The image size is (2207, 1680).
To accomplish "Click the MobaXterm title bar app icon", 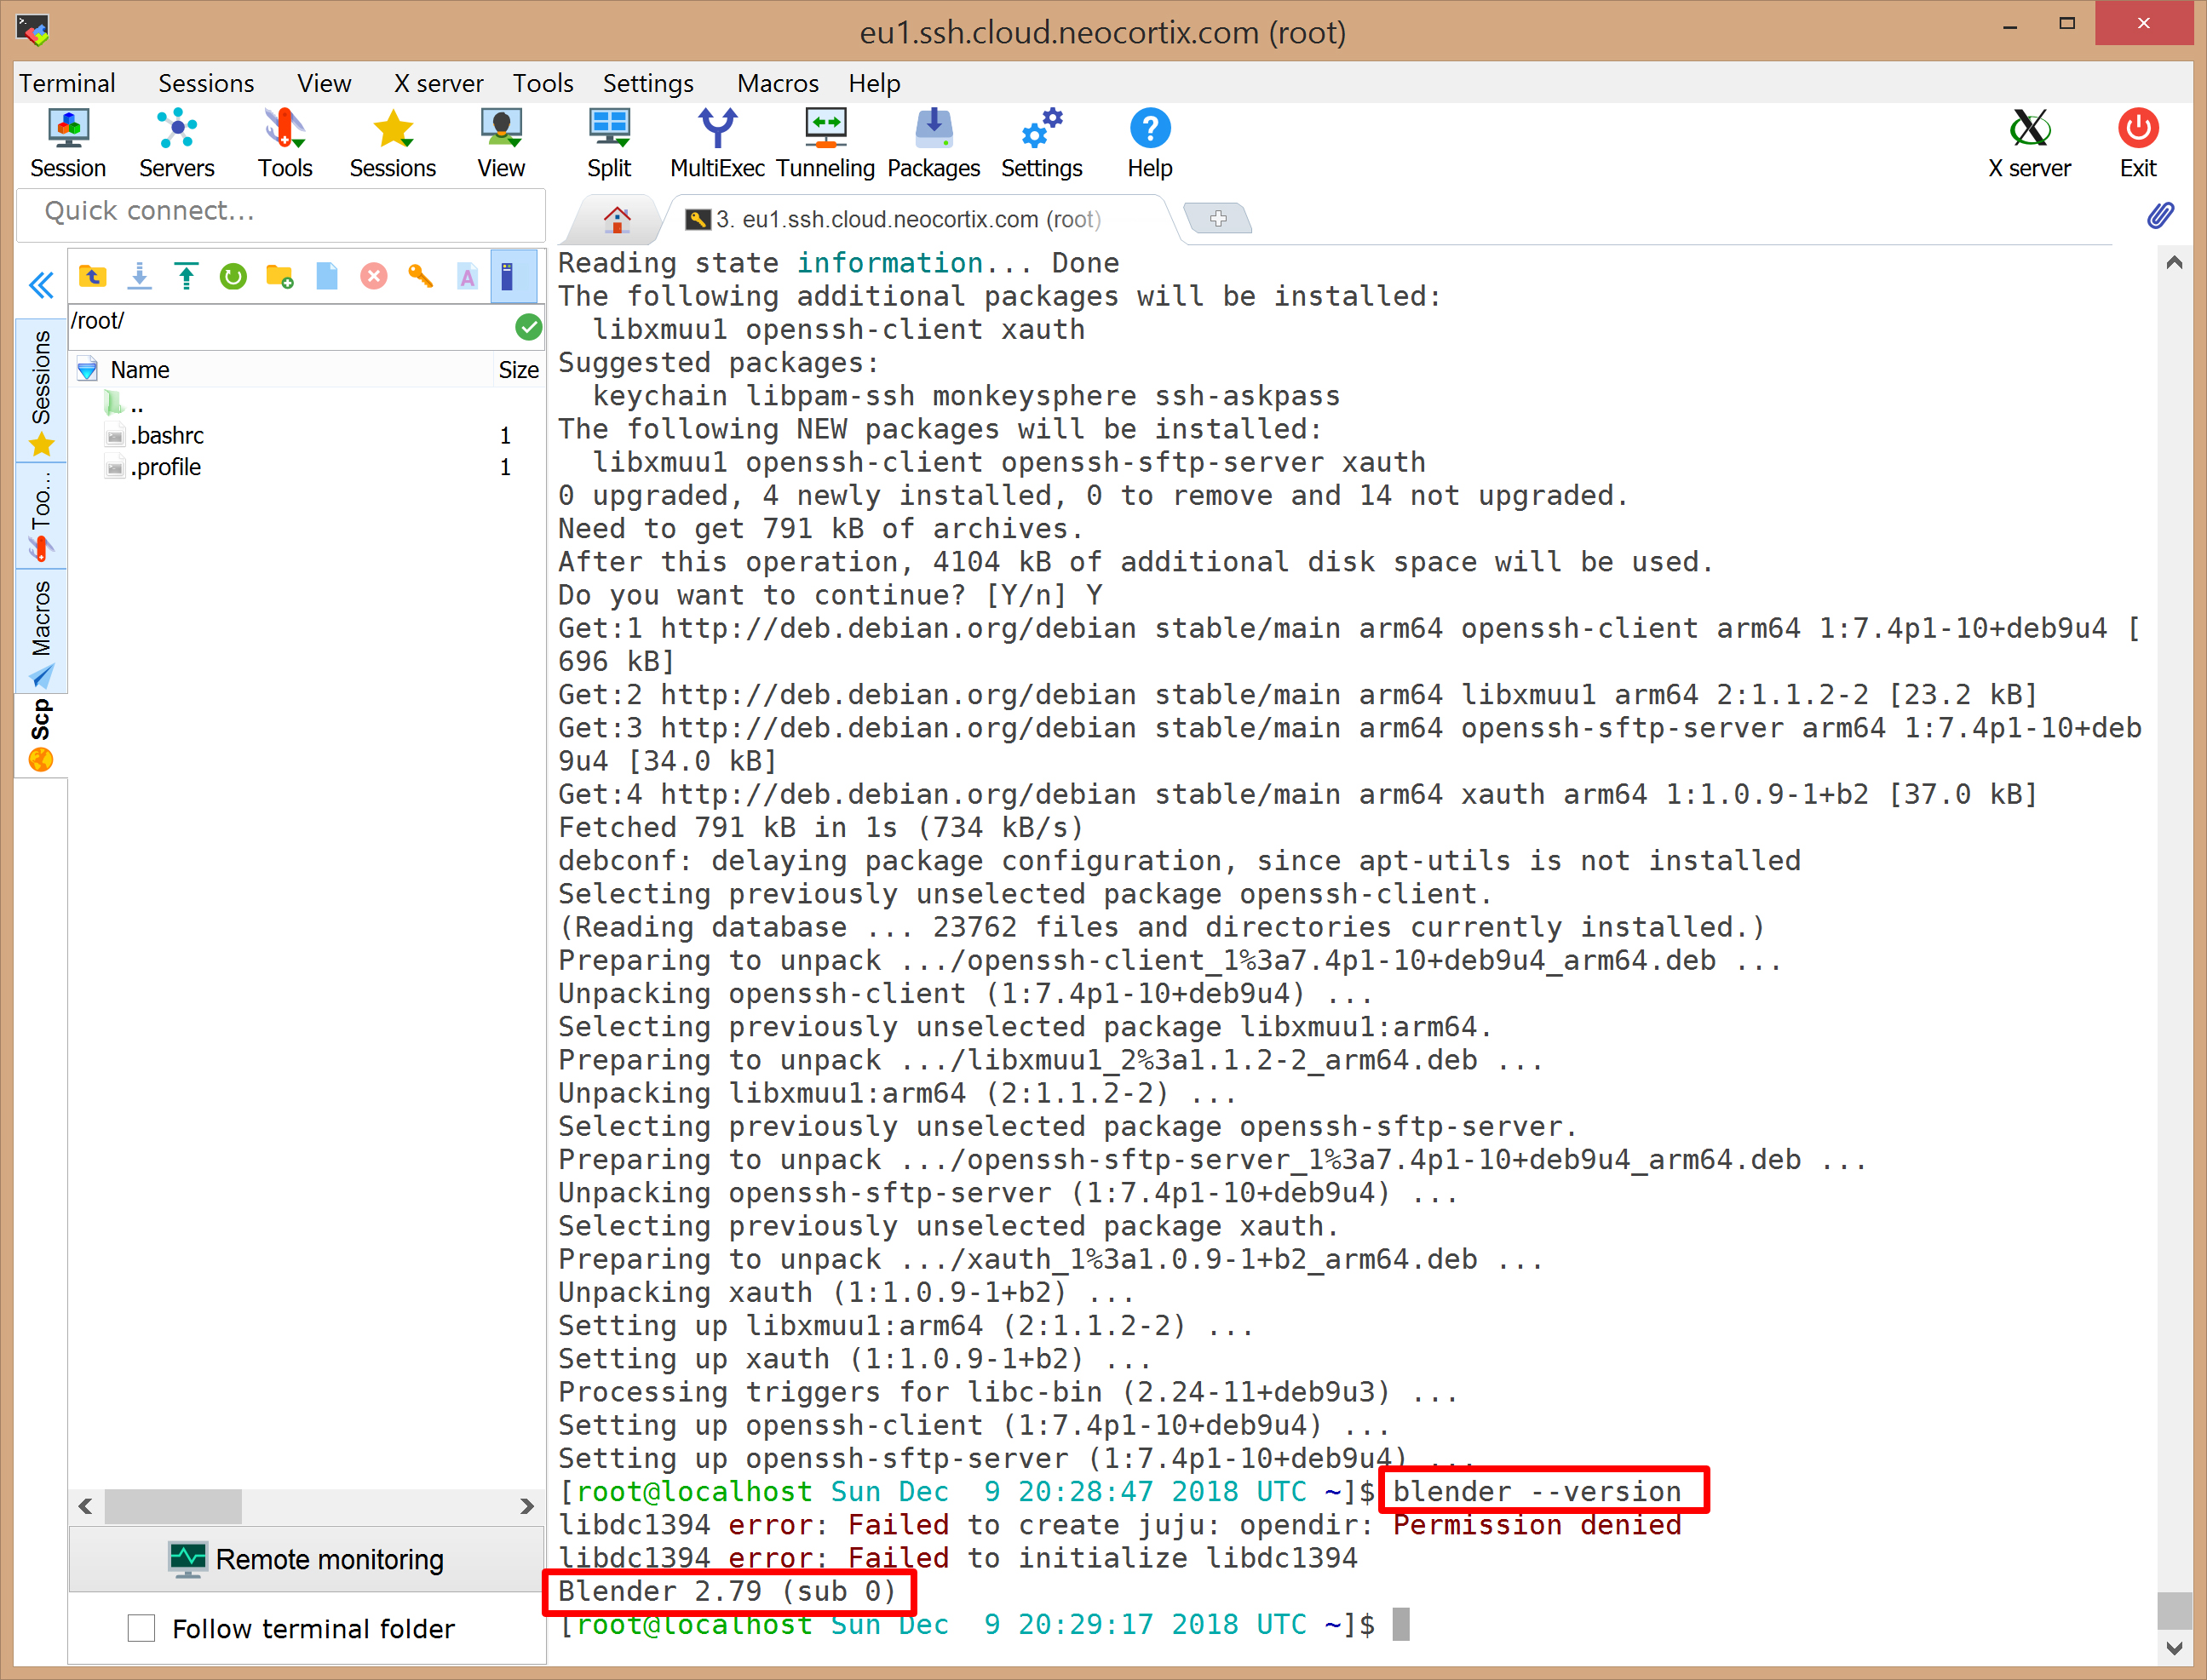I will point(33,31).
